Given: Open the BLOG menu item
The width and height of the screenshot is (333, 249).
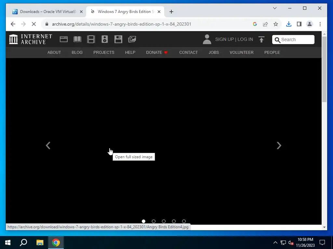Looking at the screenshot, I should pos(77,53).
